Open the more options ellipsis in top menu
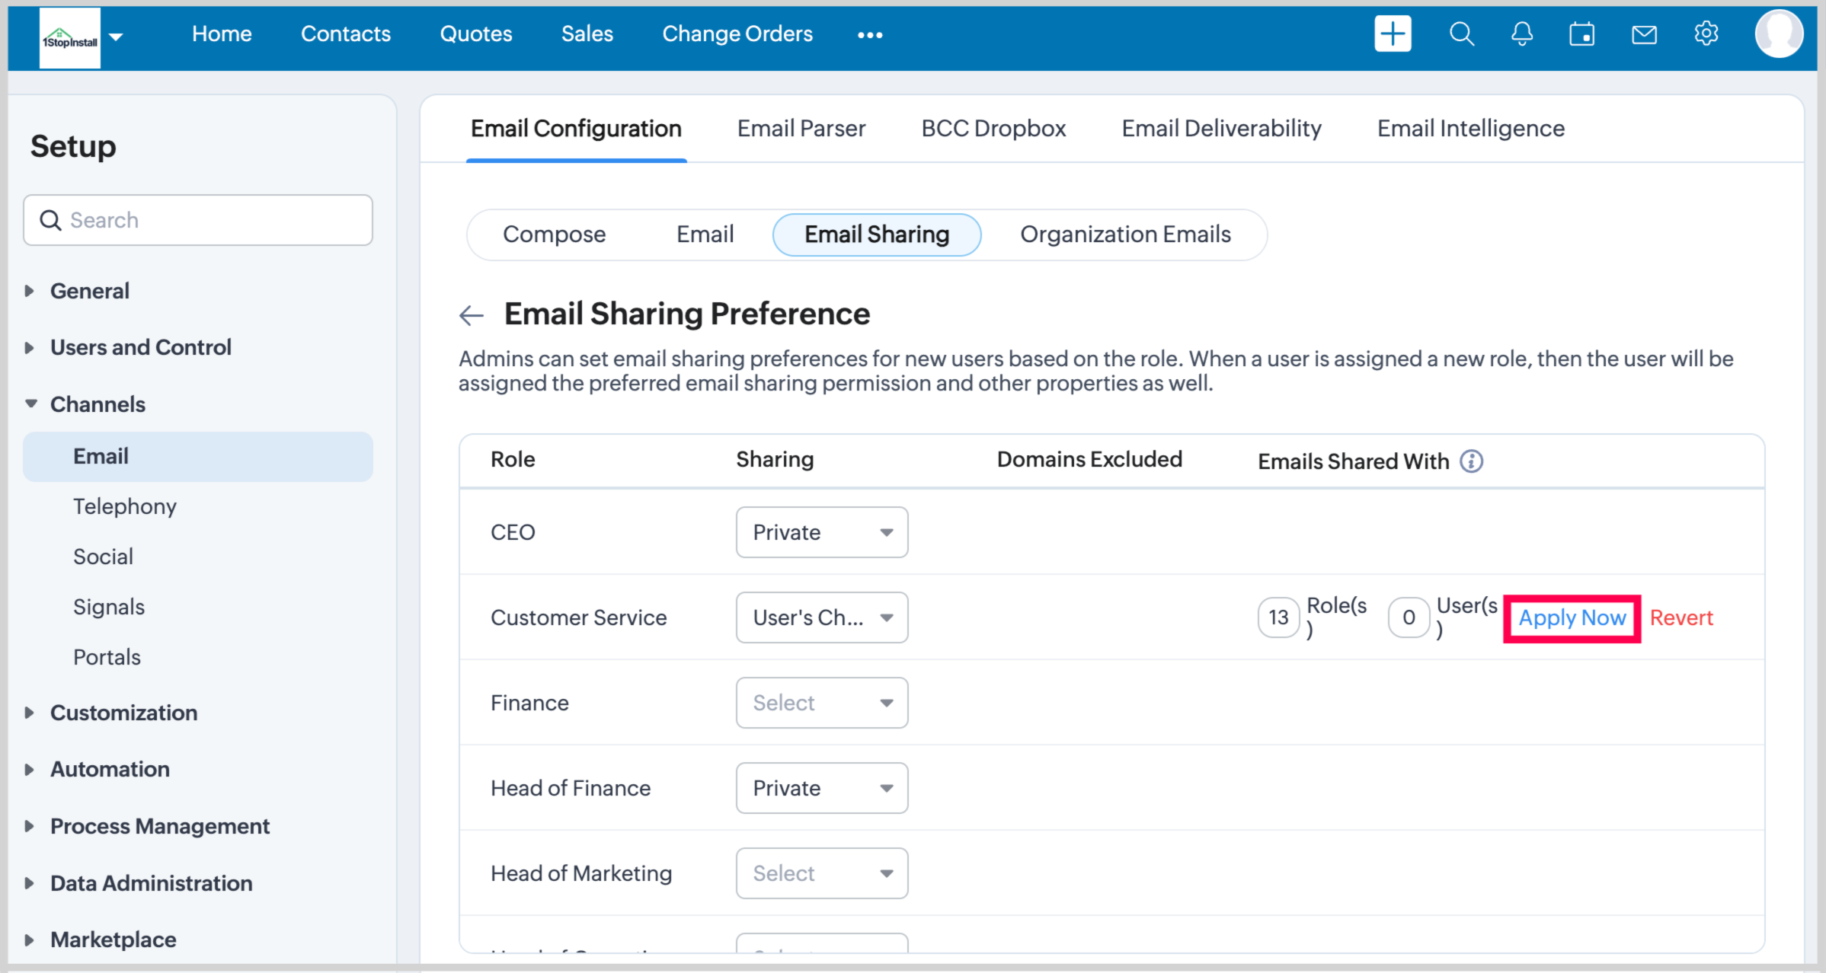Screen dimensions: 1826x973 coord(869,35)
